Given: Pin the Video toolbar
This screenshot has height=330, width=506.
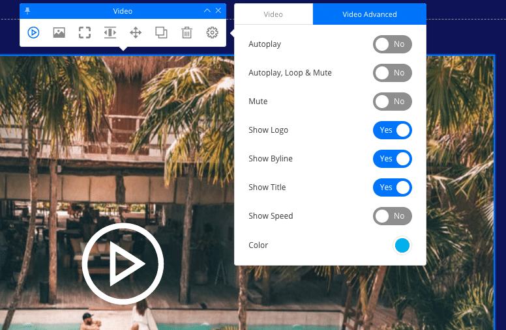Looking at the screenshot, I should coord(27,10).
